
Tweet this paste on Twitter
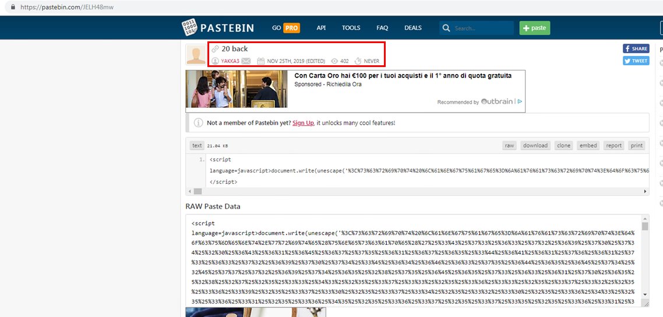[636, 61]
